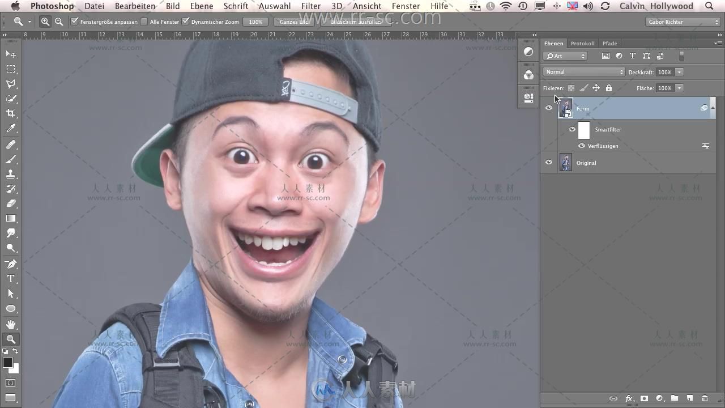Change the screen mode icon

pyautogui.click(x=11, y=398)
